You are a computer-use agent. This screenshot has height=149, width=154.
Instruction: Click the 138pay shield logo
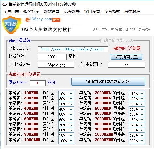click(12, 25)
